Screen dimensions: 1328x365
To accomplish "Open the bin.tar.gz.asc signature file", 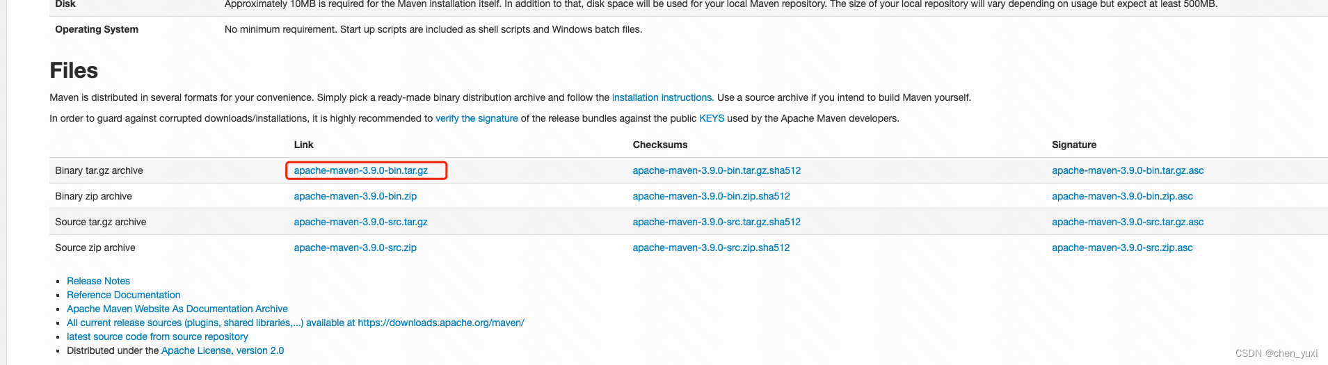I will pyautogui.click(x=1128, y=170).
